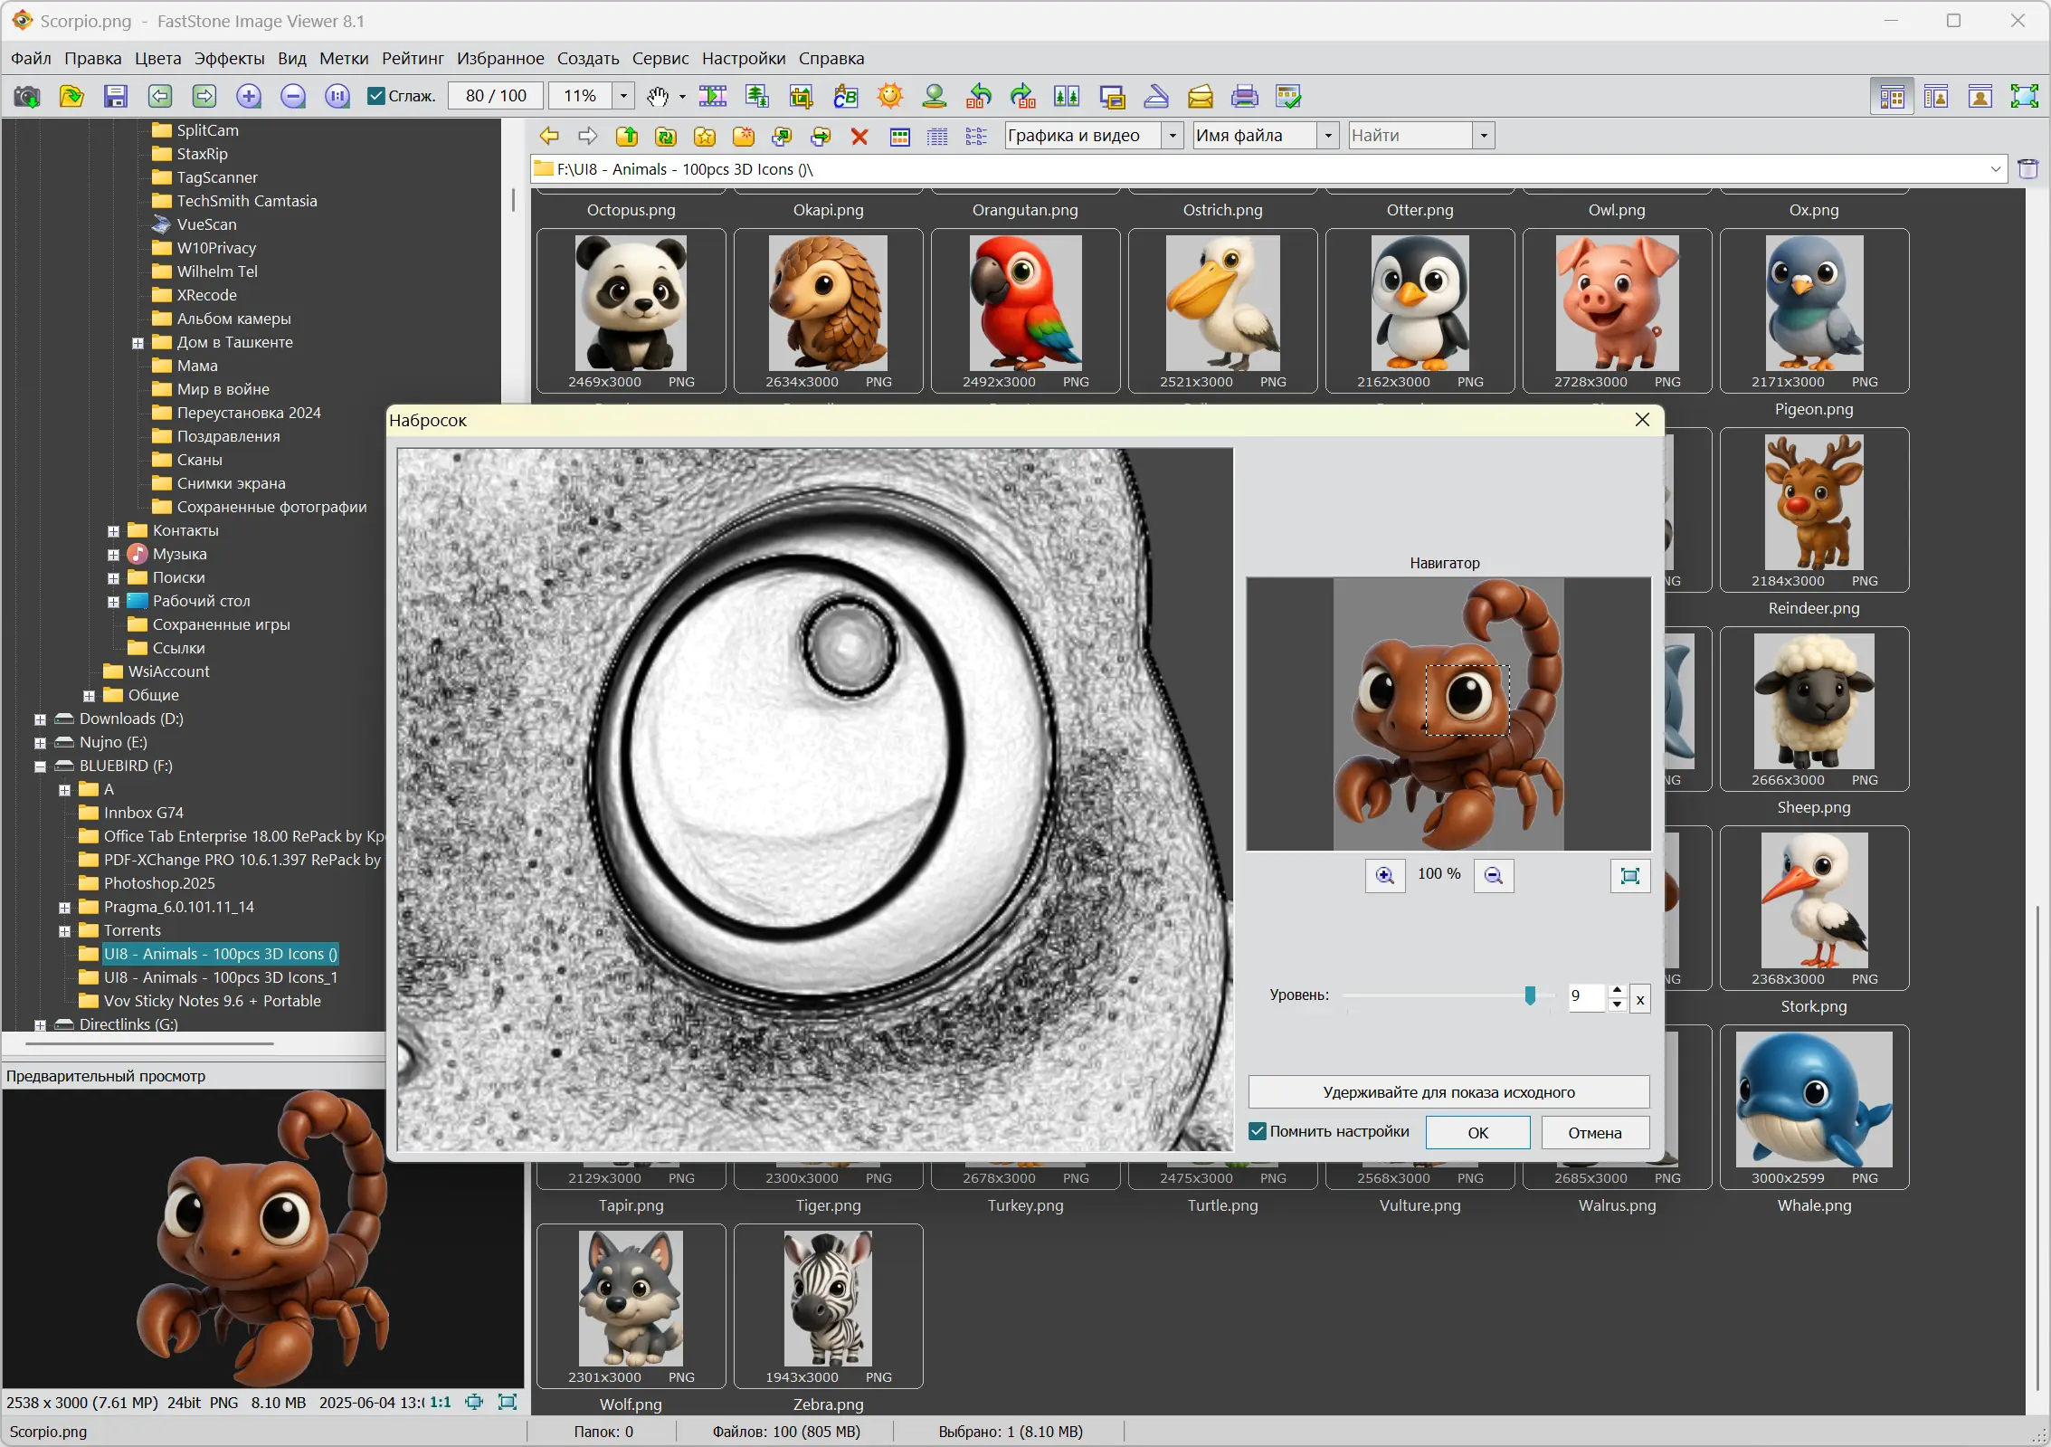This screenshot has width=2051, height=1447.
Task: Uncheck Помнить настройки in the dialog
Action: pos(1257,1132)
